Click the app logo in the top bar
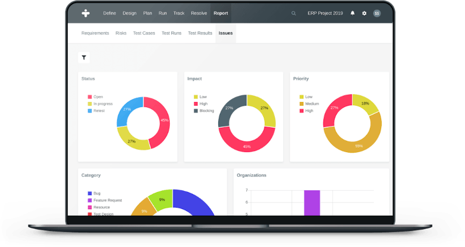 coord(86,13)
